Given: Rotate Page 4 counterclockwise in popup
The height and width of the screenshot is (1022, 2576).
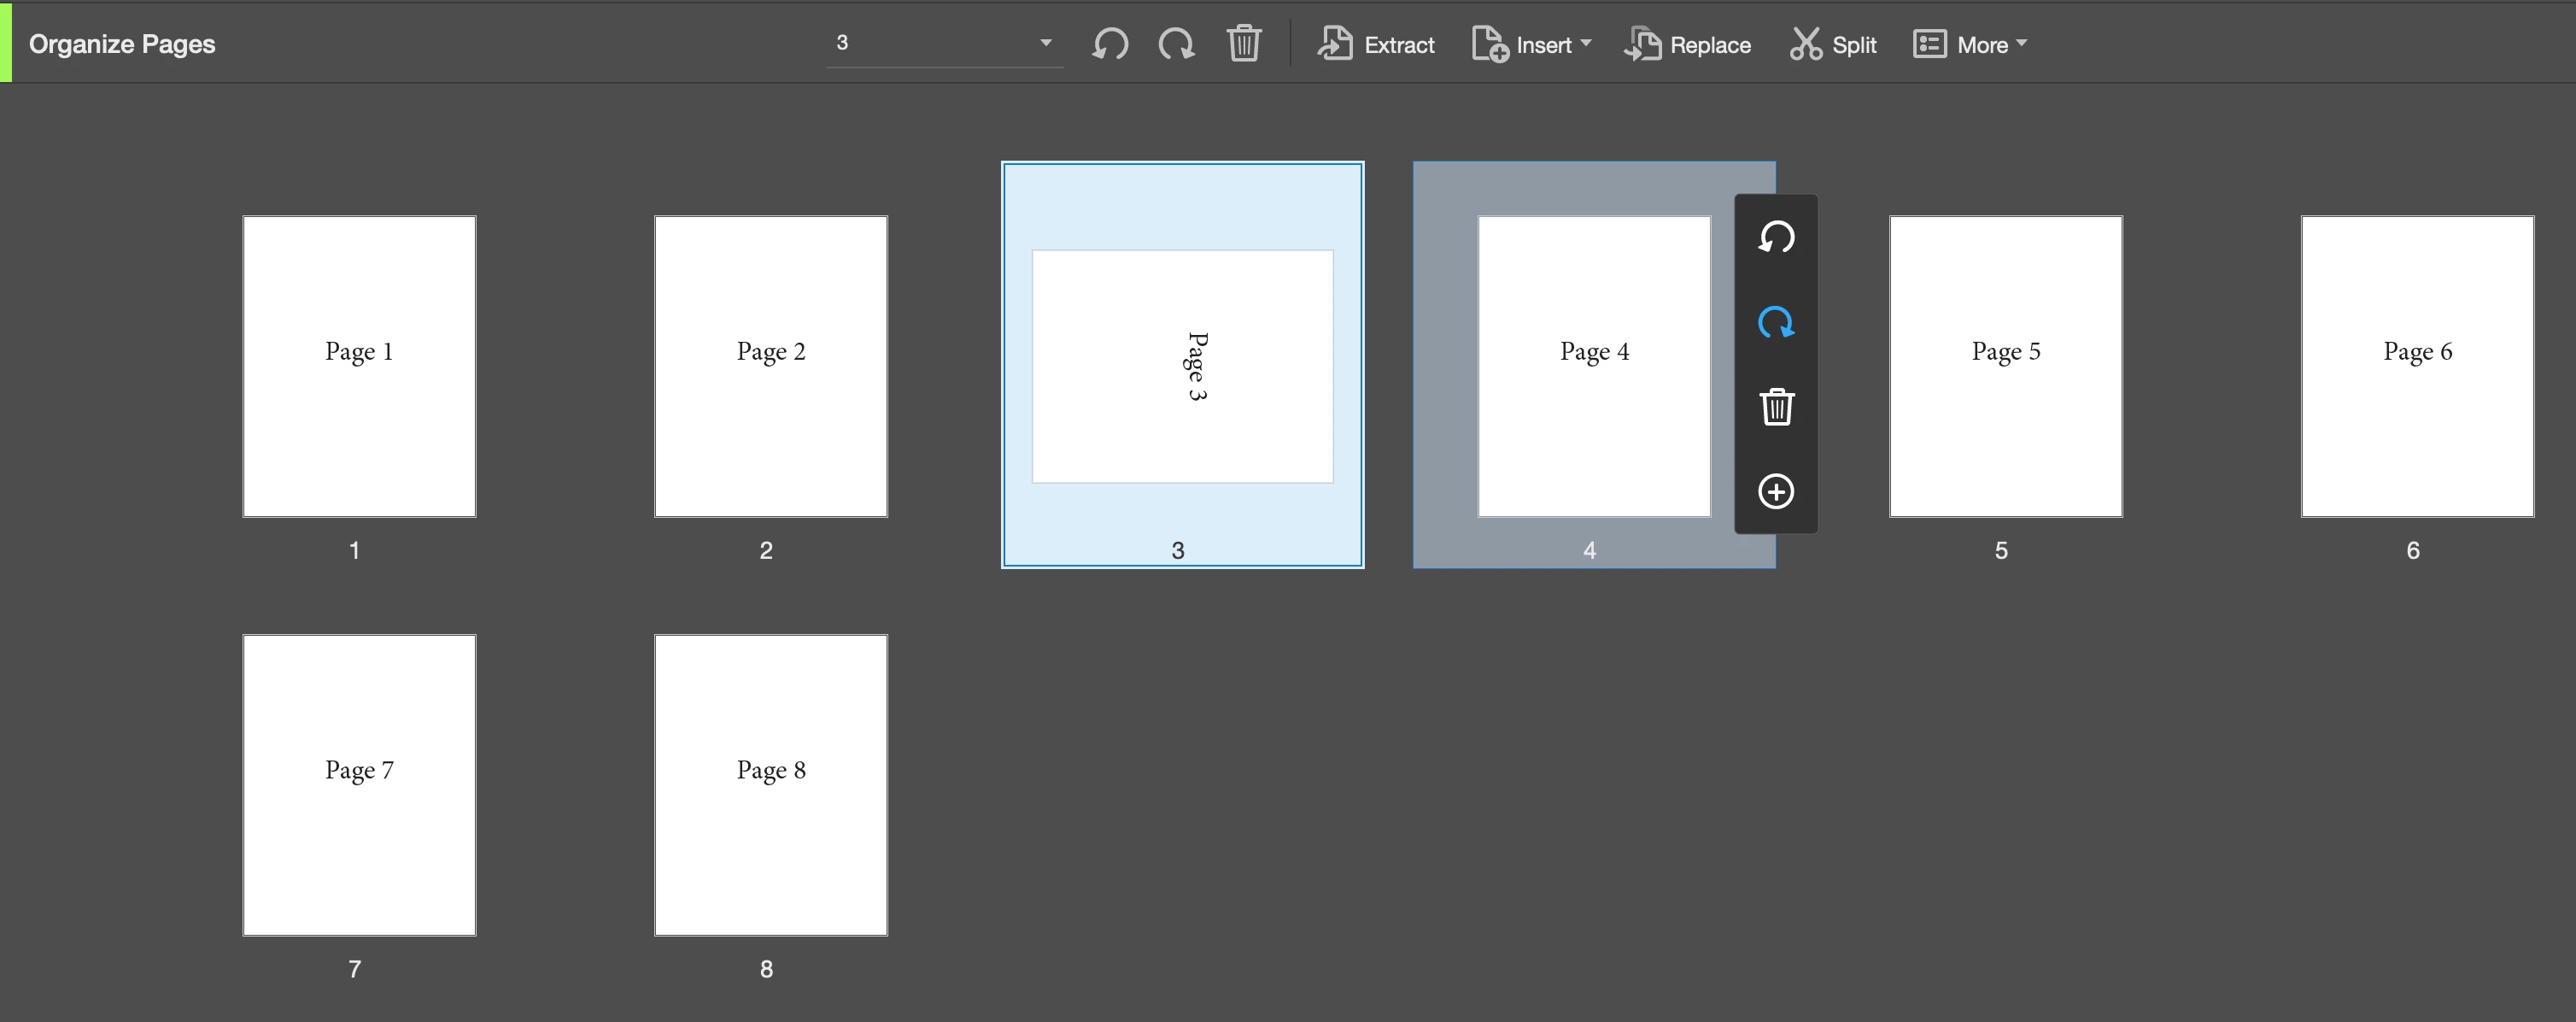Looking at the screenshot, I should point(1776,238).
